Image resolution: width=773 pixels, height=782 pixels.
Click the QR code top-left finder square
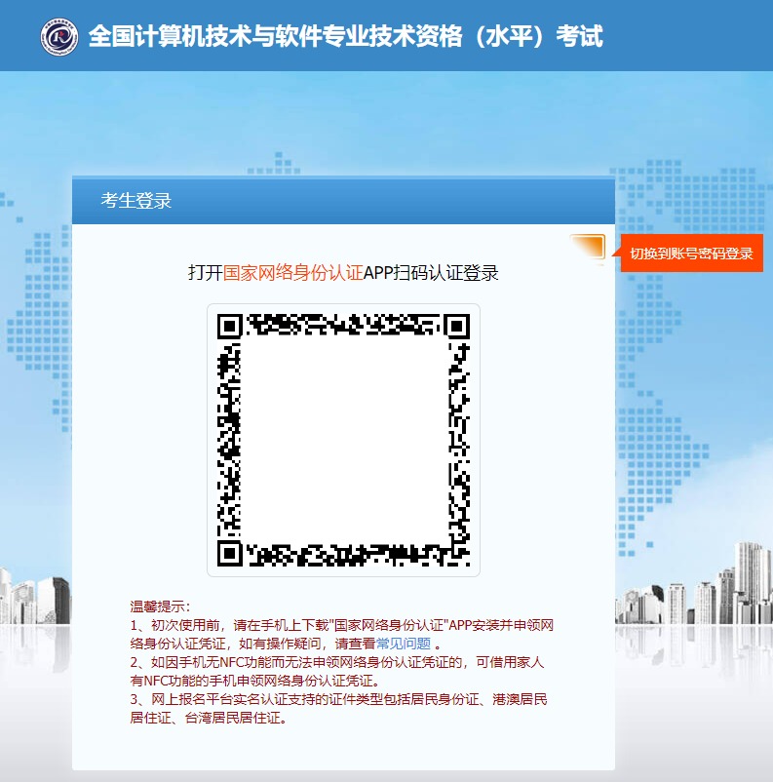(x=229, y=326)
